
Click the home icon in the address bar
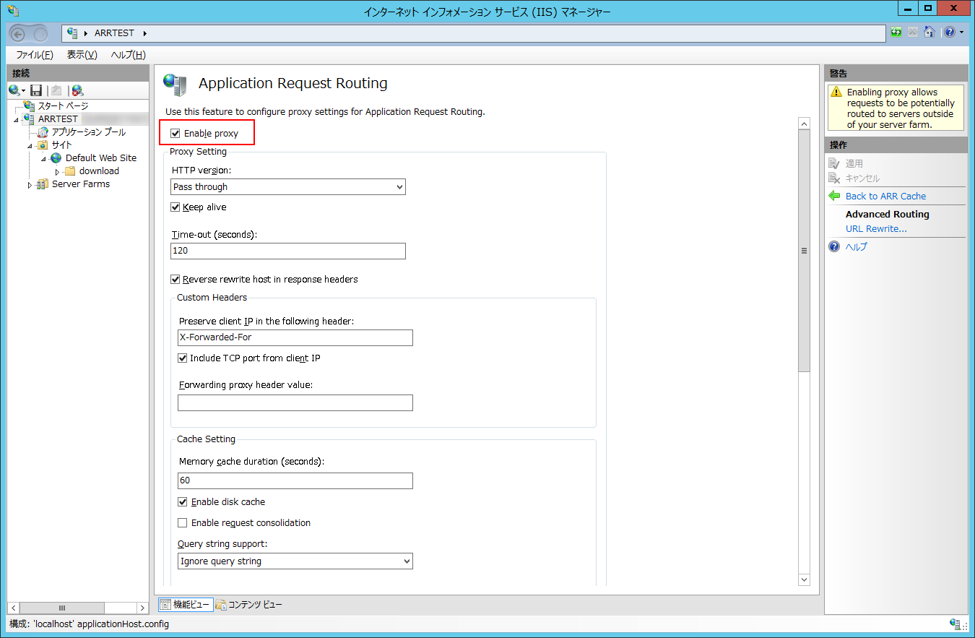point(929,33)
